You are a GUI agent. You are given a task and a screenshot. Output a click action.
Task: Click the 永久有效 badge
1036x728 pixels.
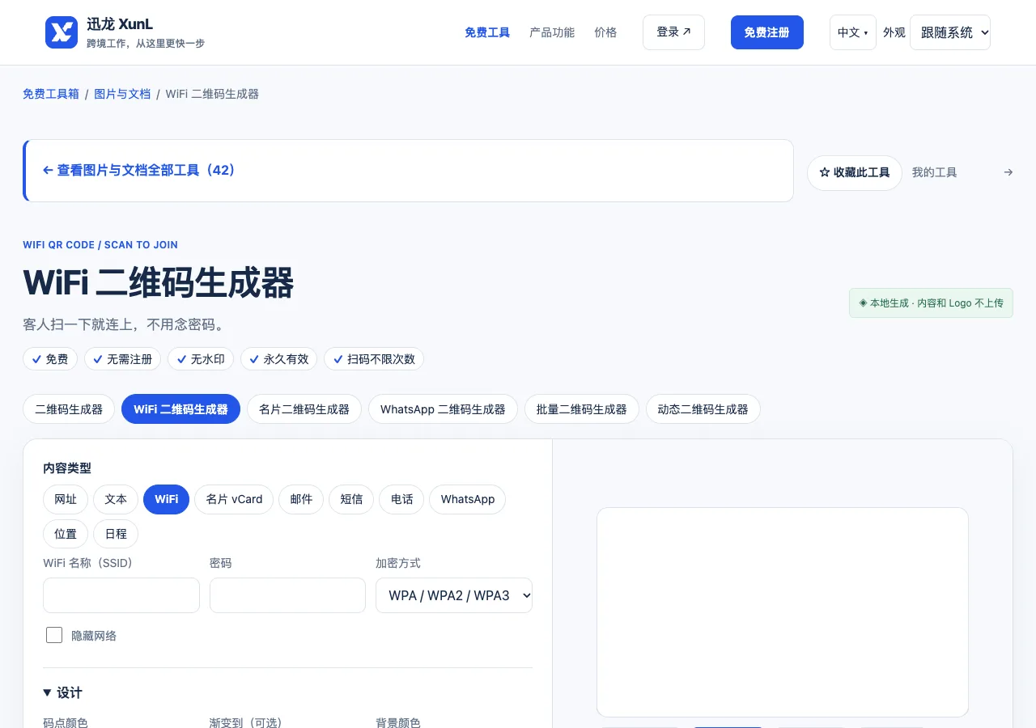click(x=279, y=359)
